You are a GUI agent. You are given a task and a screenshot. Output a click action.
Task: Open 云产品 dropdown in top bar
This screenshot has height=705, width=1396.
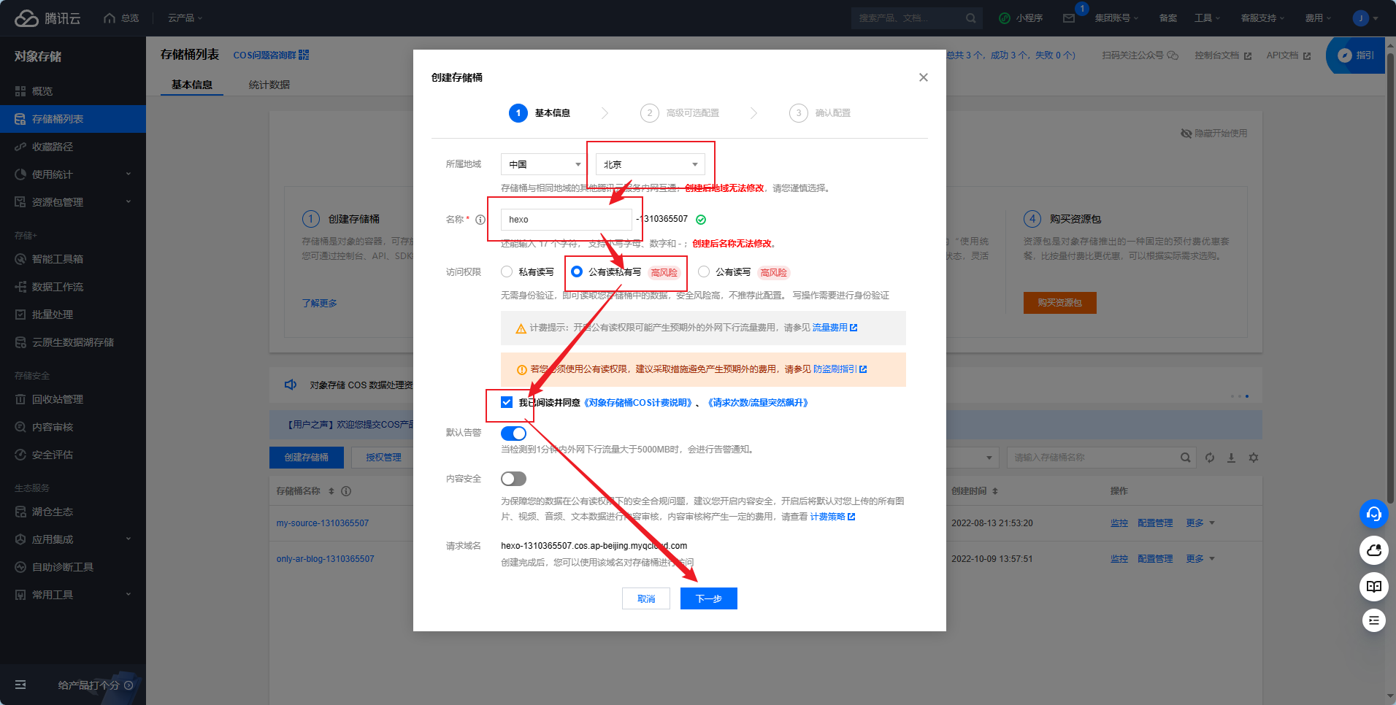[185, 18]
